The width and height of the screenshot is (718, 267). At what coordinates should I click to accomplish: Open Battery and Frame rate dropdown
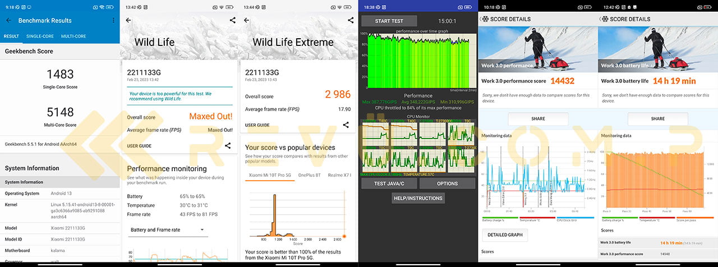click(x=167, y=230)
